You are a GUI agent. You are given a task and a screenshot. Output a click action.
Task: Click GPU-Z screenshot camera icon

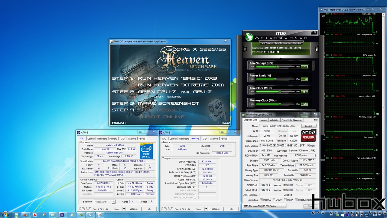[316, 120]
